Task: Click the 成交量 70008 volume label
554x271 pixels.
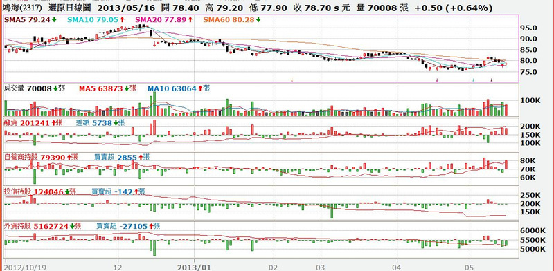Action: click(34, 88)
